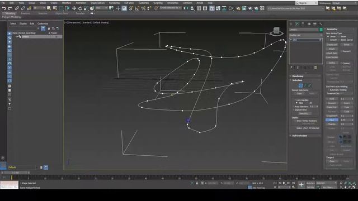Toggle the Automatic Welding checkbox
The width and height of the screenshot is (358, 201).
coord(328,90)
